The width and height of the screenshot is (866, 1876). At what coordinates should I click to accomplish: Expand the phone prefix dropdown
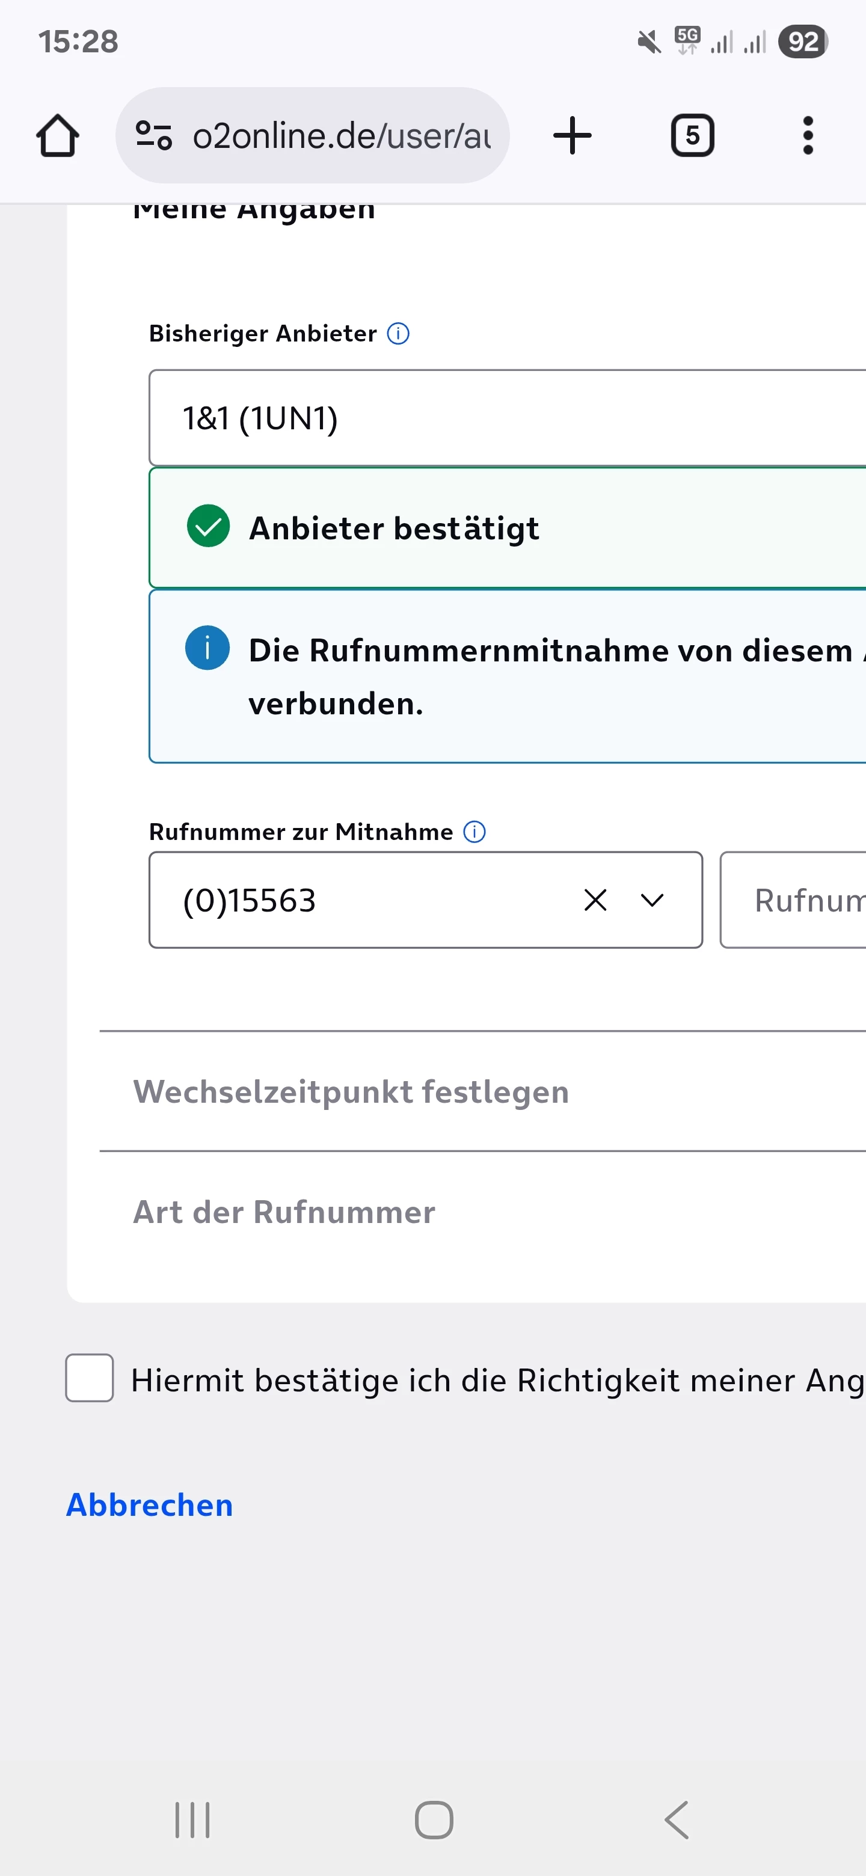[652, 901]
